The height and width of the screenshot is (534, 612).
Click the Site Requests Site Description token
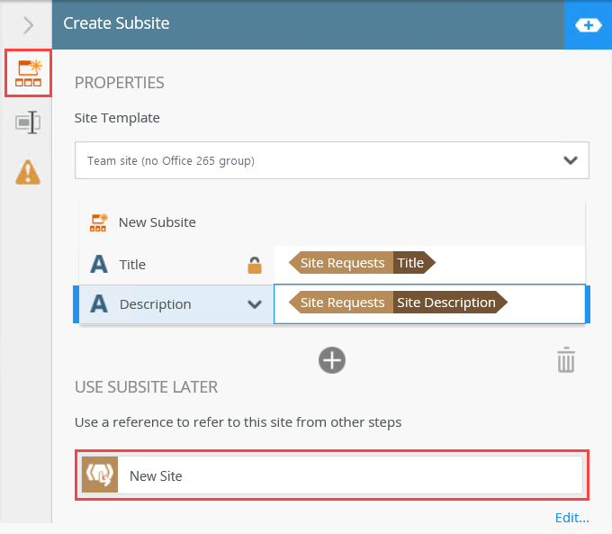click(398, 303)
